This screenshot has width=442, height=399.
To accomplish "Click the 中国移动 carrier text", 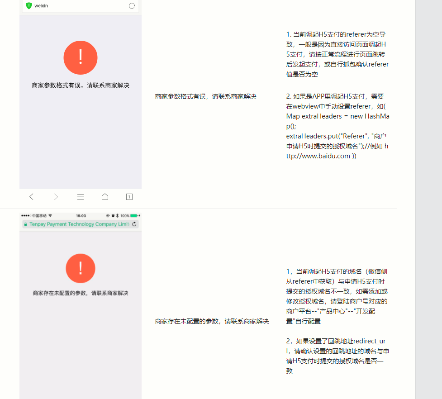I will pyautogui.click(x=39, y=216).
